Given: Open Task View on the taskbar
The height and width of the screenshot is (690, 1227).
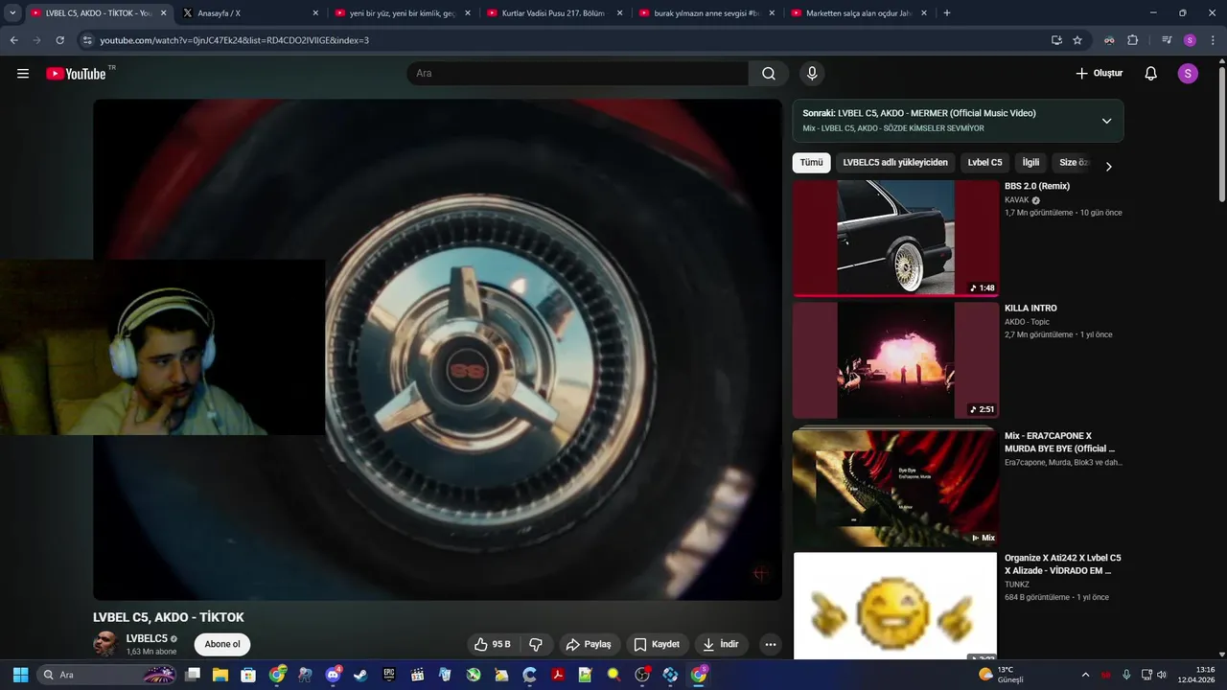Looking at the screenshot, I should point(193,675).
